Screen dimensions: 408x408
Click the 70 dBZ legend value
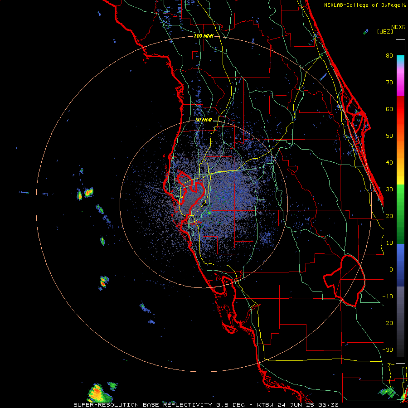coord(389,83)
